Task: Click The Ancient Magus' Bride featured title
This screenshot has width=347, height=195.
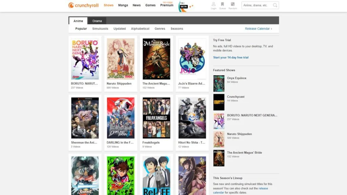Action: tap(244, 153)
